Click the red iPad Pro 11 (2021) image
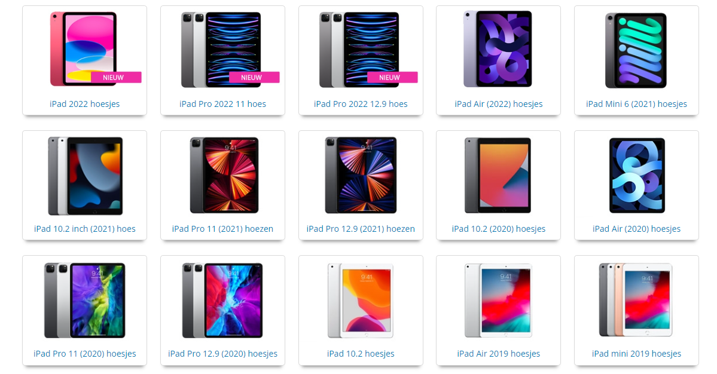 (x=224, y=176)
